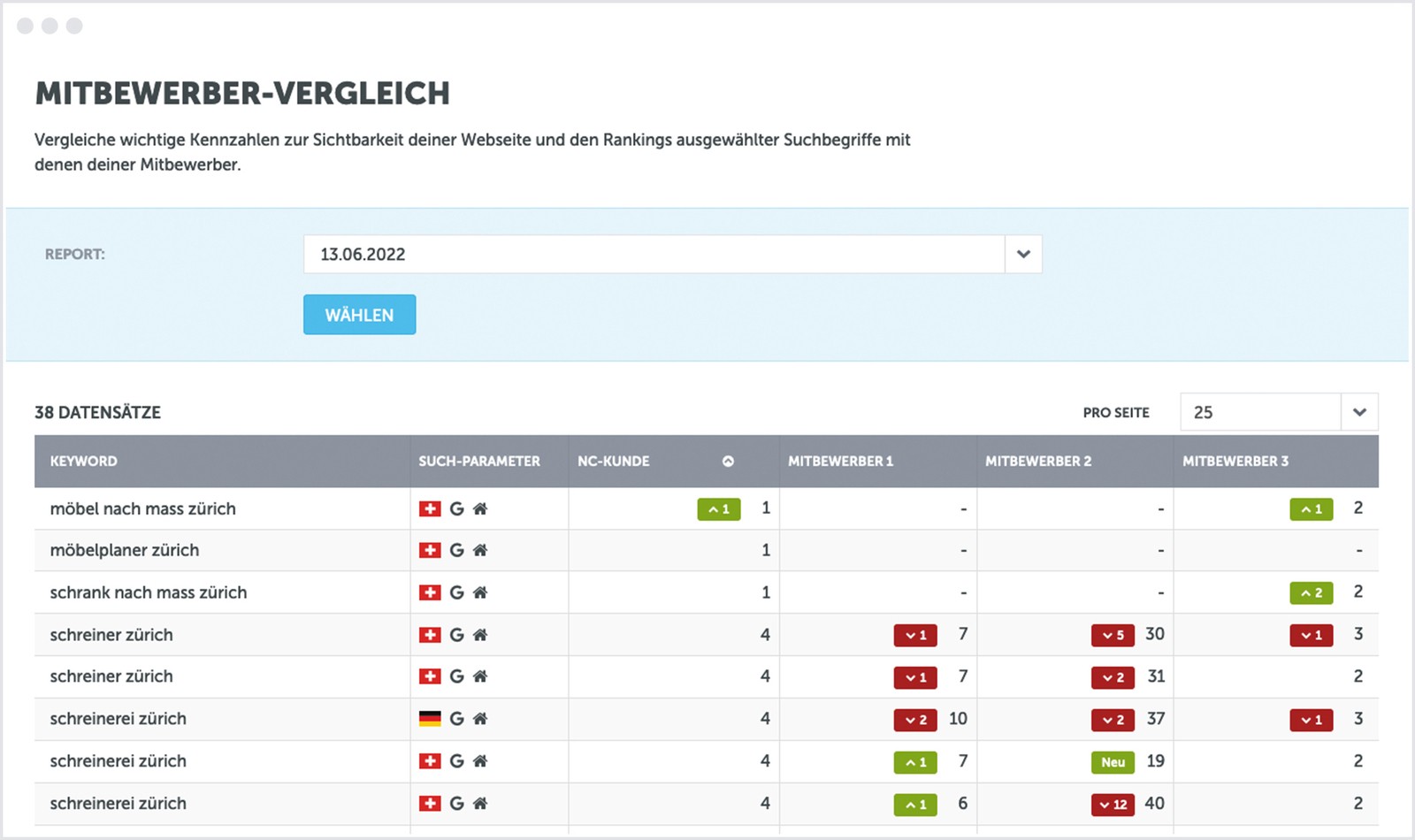Image resolution: width=1415 pixels, height=840 pixels.
Task: Open the 13.06.2022 report selection field
Action: point(654,255)
